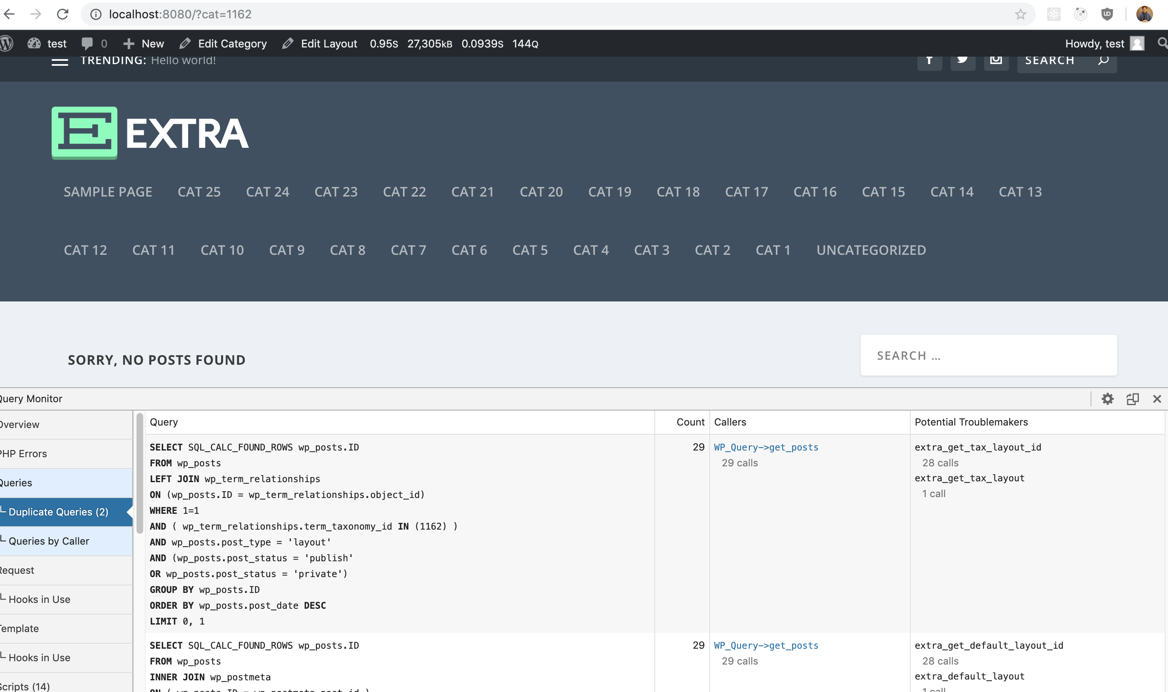Click the Query Monitor panel position icon
Viewport: 1168px width, 692px height.
point(1132,399)
